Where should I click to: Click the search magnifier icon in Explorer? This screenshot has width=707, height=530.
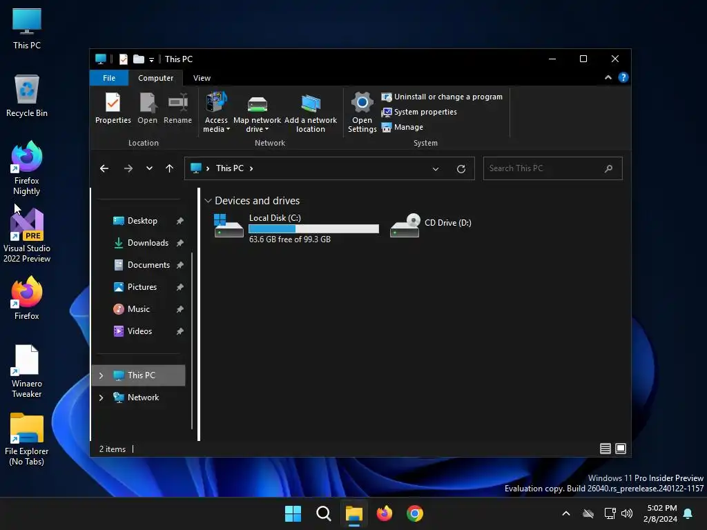(608, 168)
